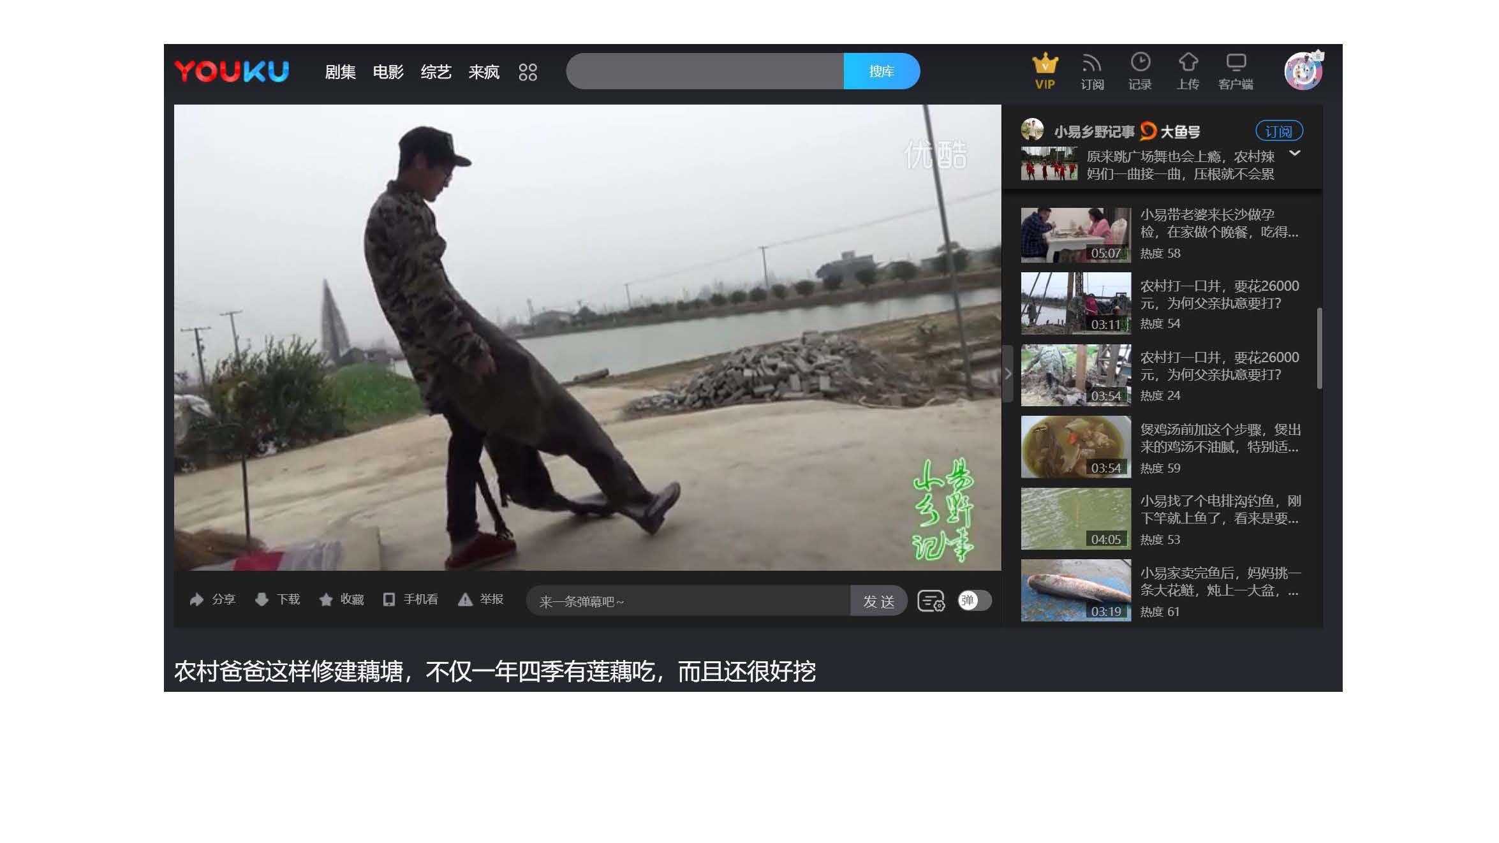The image size is (1499, 843).
Task: Open 小易找了个电排沟钓鱼 video title
Action: click(x=1220, y=509)
